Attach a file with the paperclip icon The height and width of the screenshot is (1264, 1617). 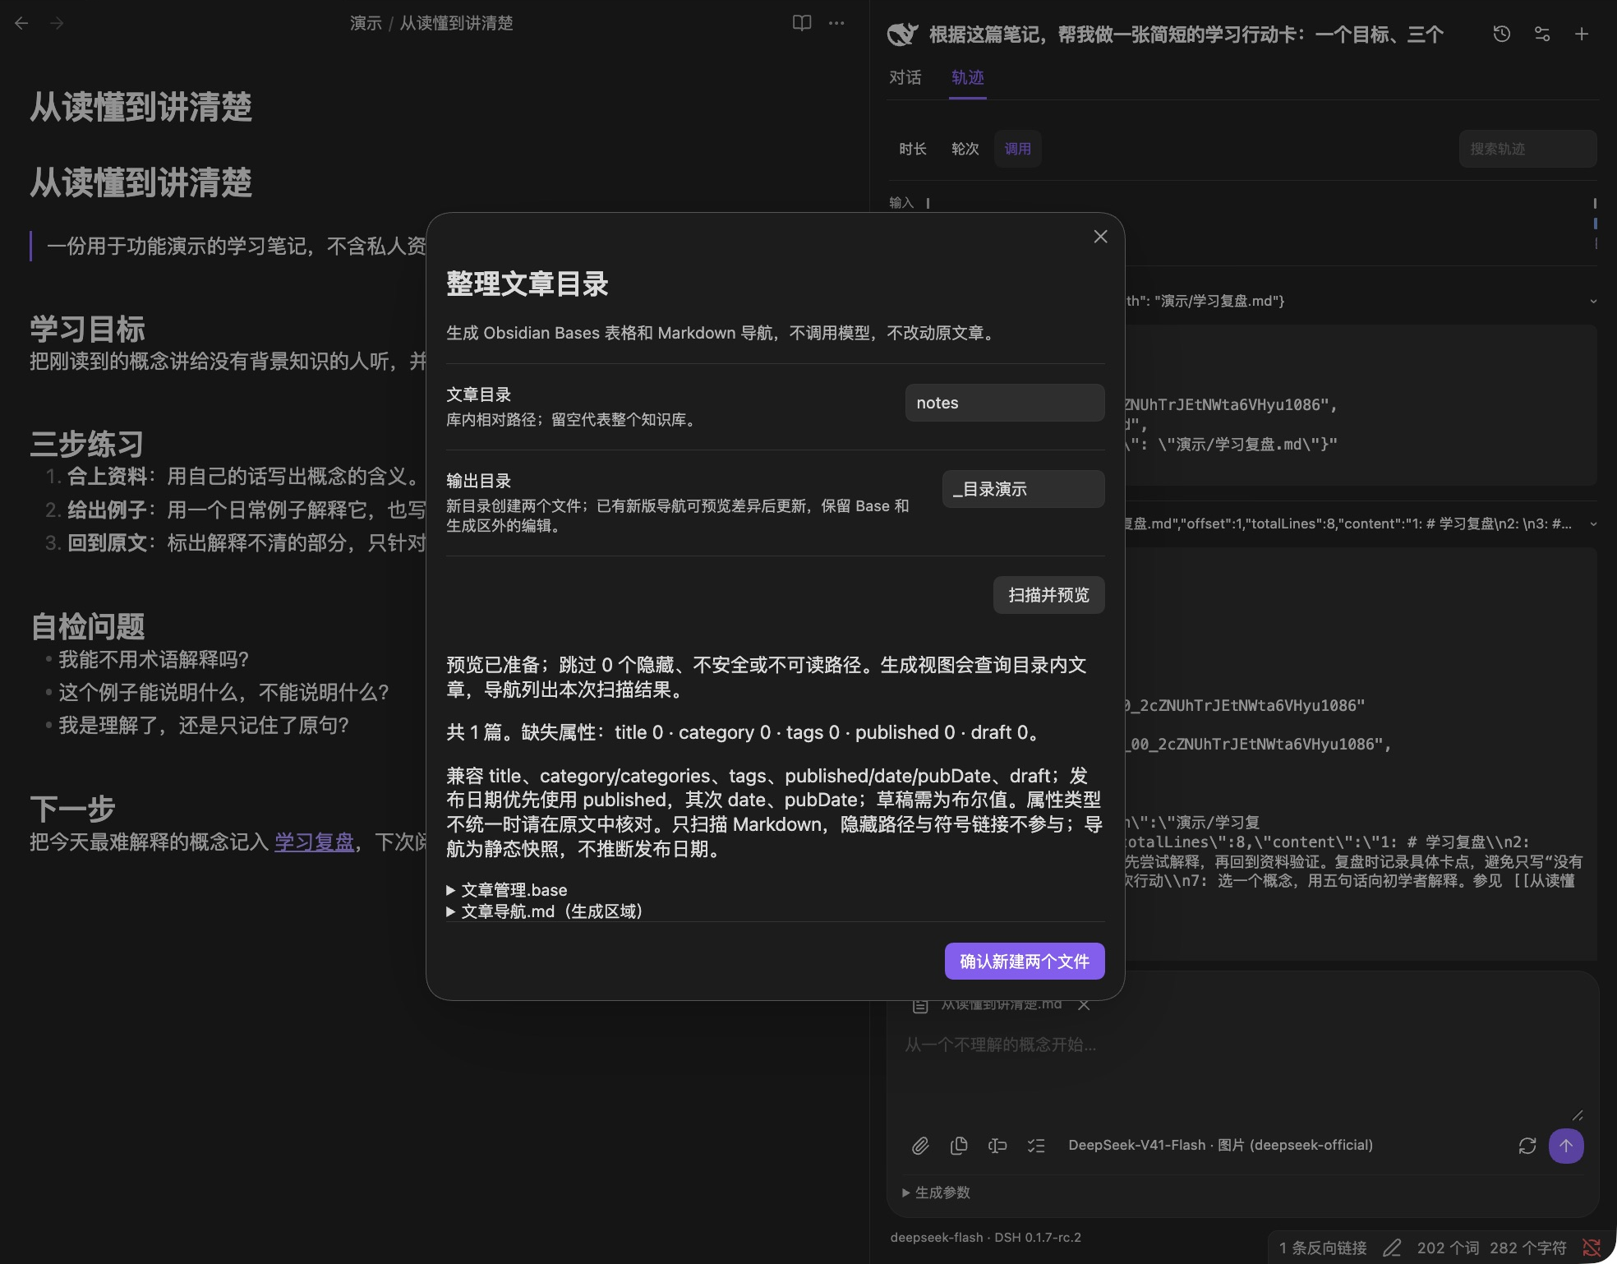coord(920,1146)
